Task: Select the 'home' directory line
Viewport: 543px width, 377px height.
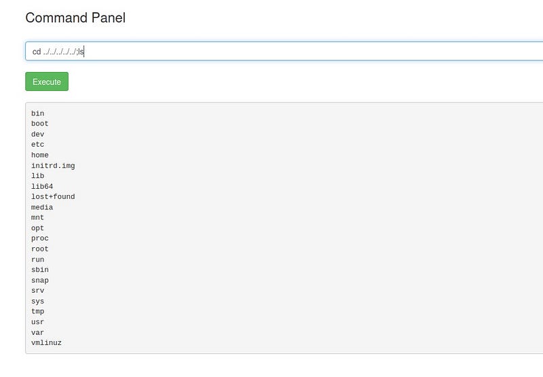Action: tap(39, 155)
